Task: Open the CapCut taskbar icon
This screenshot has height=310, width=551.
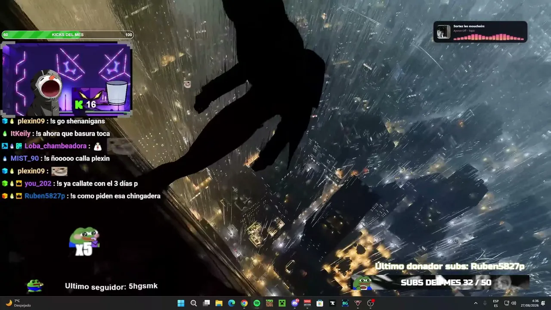Action: coord(332,303)
